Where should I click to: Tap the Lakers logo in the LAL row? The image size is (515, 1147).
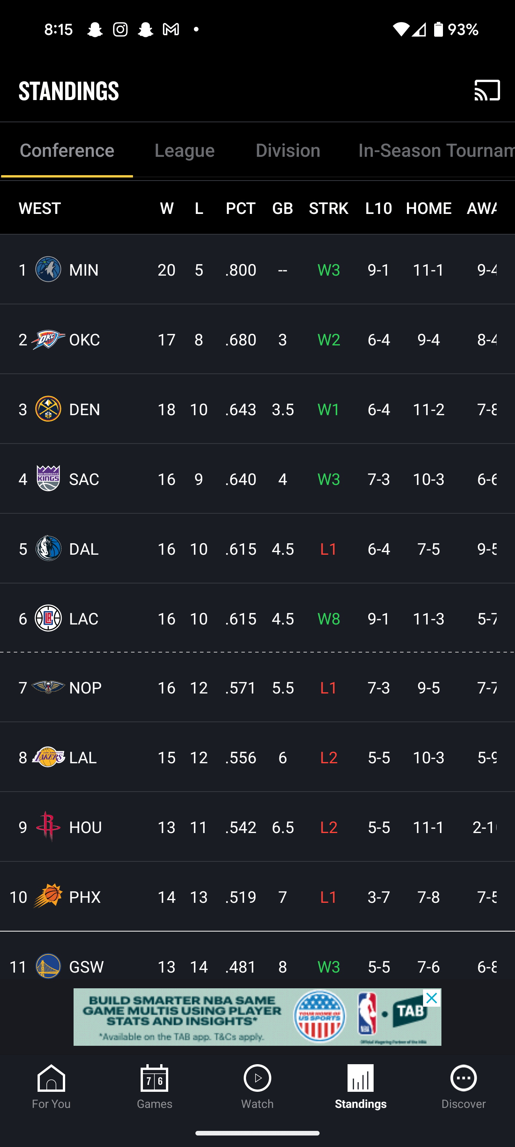(48, 757)
